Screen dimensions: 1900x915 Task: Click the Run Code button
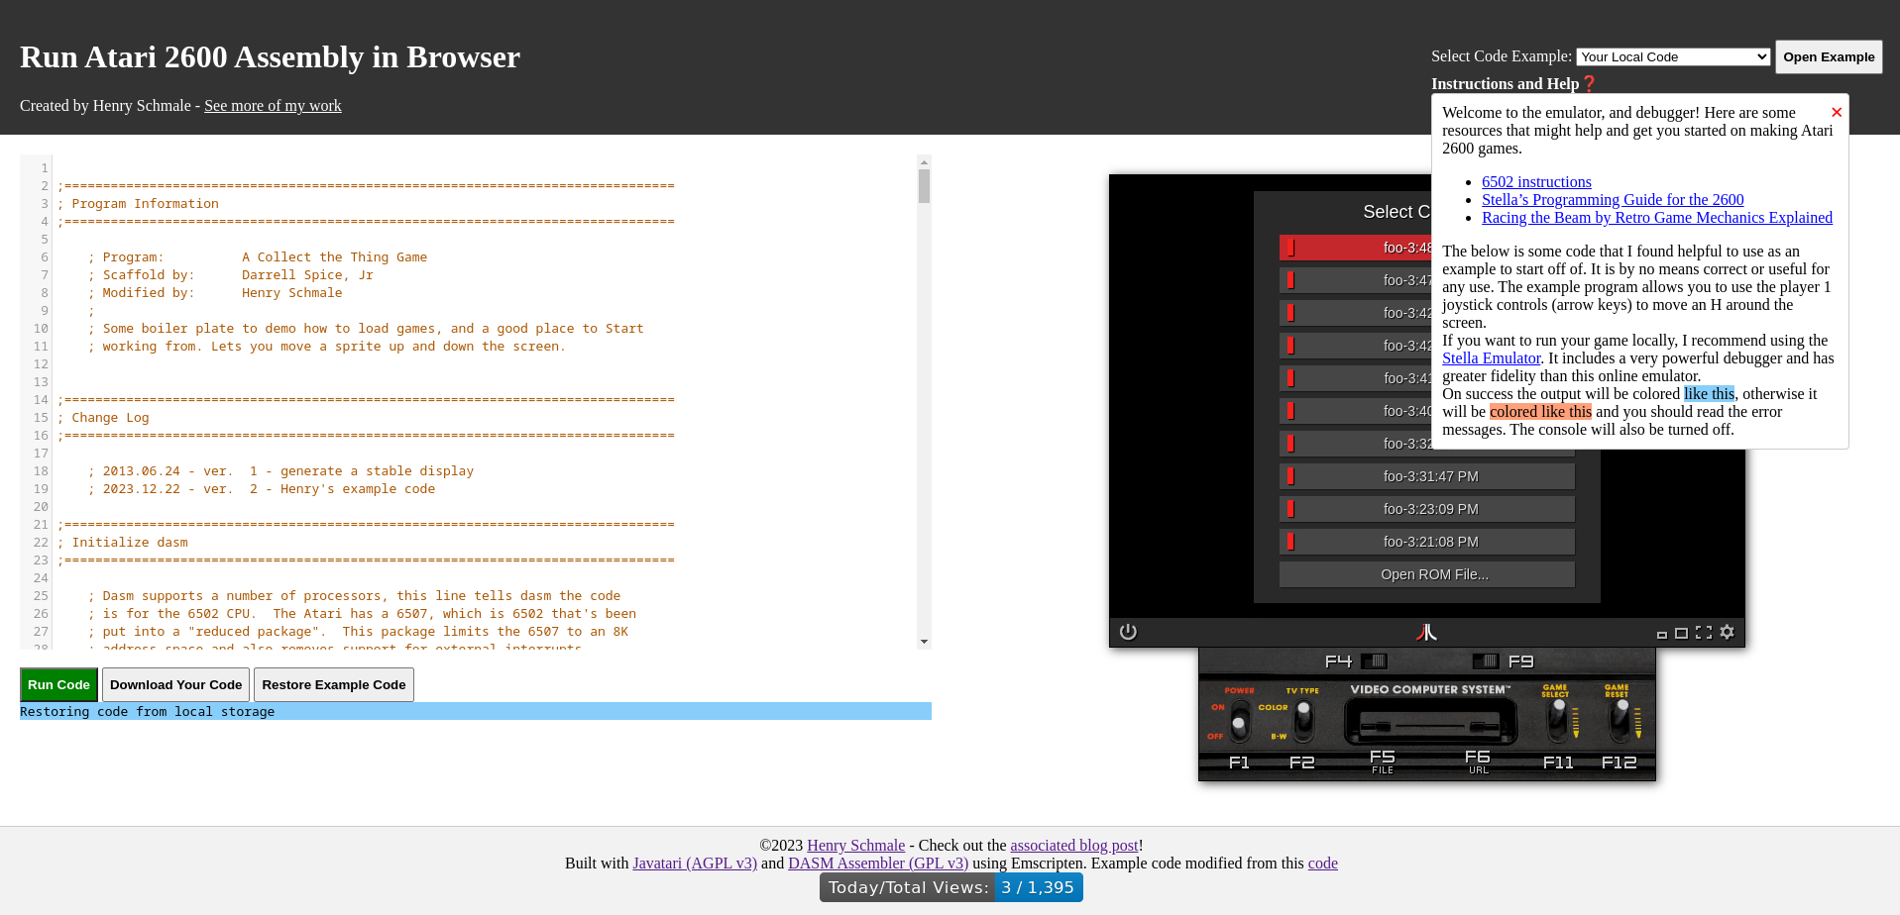58,684
